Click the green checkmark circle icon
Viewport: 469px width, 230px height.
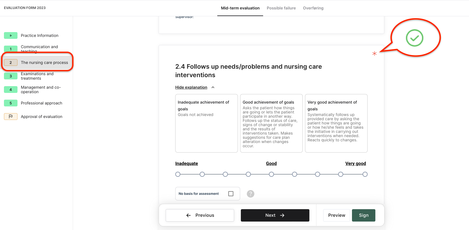coord(414,38)
